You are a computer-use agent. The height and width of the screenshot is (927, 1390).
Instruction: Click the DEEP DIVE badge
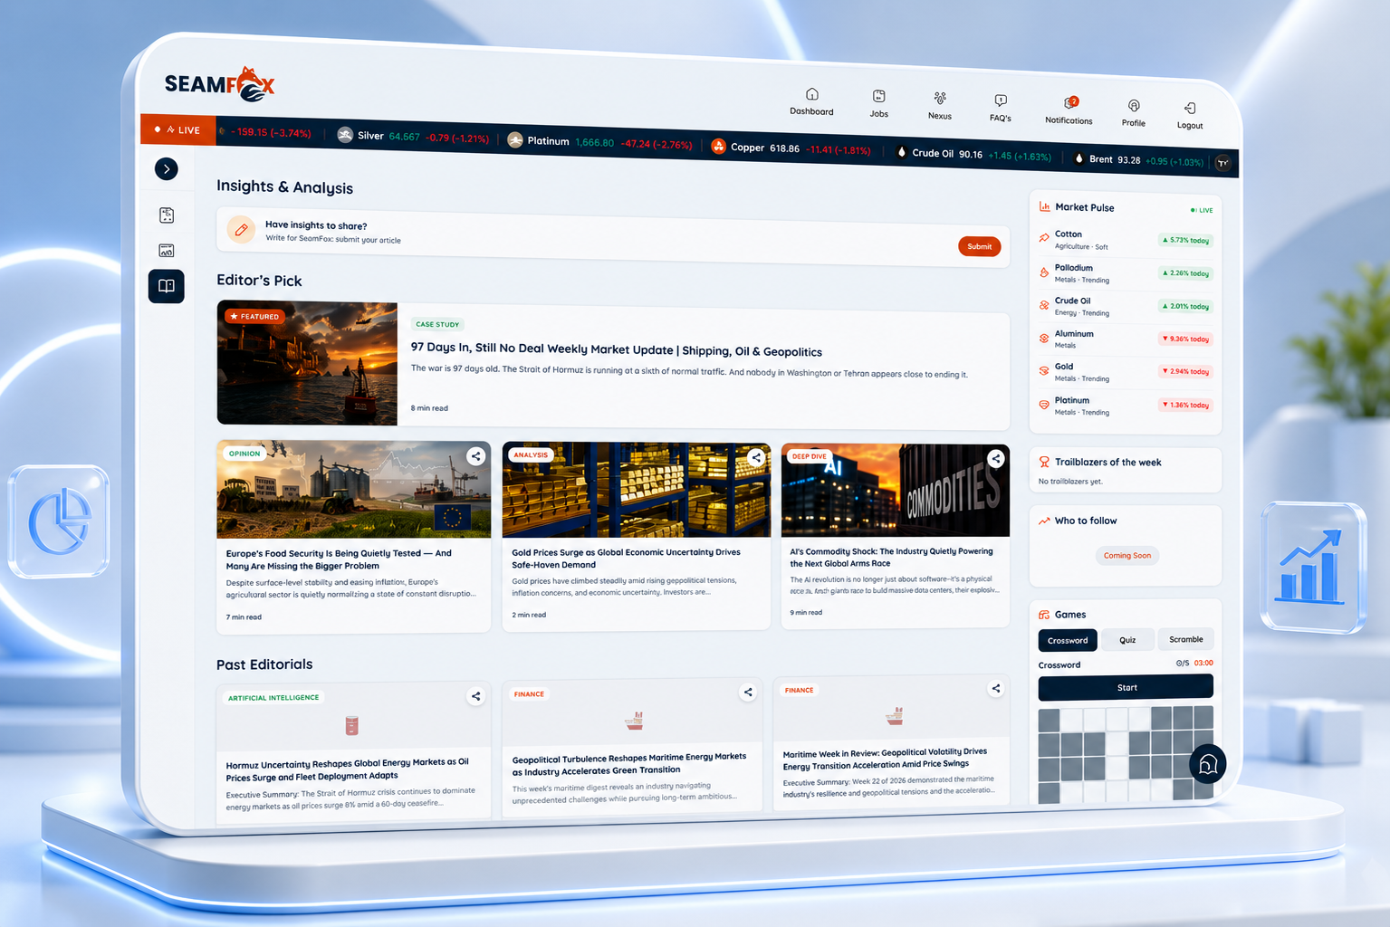(809, 456)
